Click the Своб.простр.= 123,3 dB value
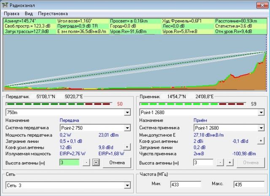The width and height of the screenshot is (270, 196). 27,26
